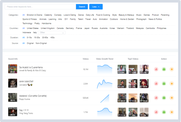Choose Non-Original source filter
The image size is (181, 122).
tap(41, 43)
